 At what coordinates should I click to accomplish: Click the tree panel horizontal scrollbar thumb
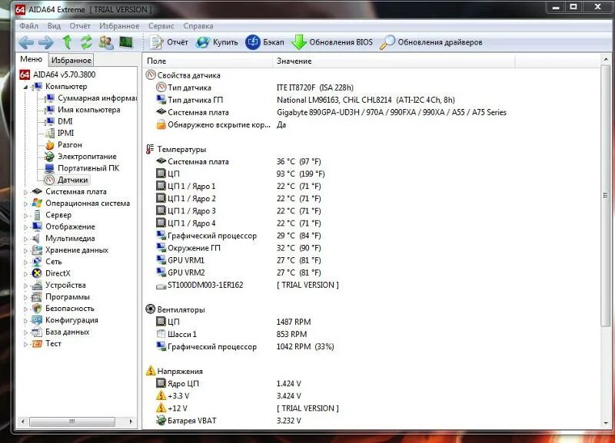point(72,422)
